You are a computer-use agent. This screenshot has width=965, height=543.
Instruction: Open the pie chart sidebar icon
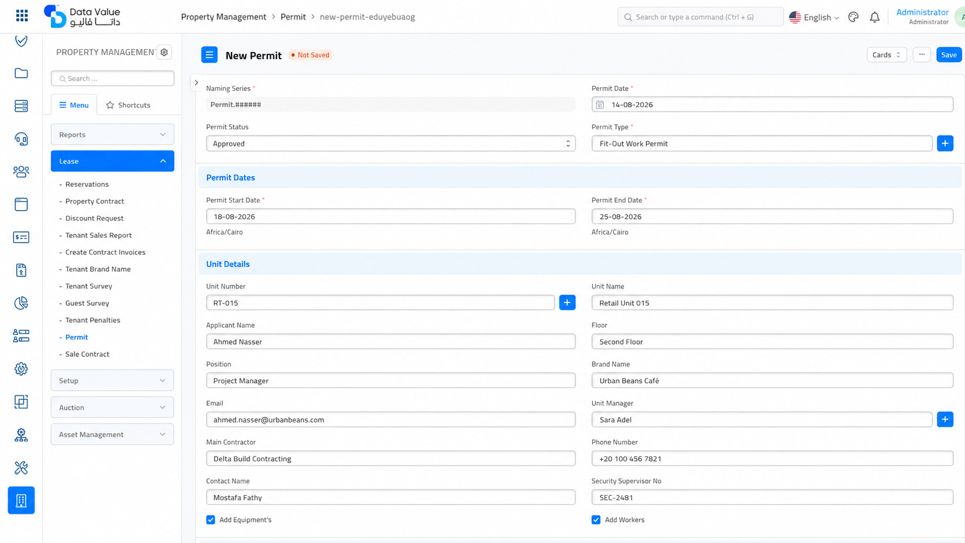[x=21, y=303]
